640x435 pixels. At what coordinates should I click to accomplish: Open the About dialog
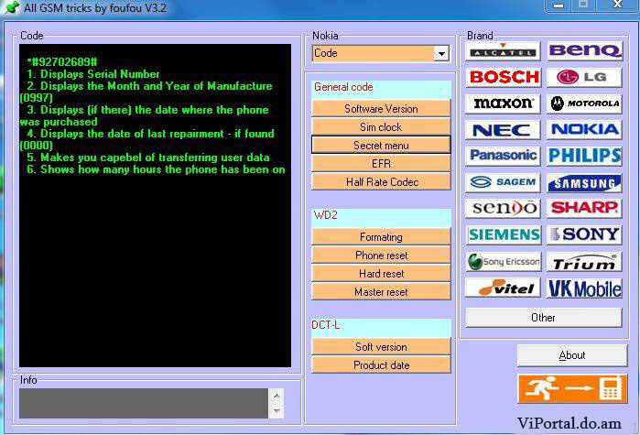572,355
